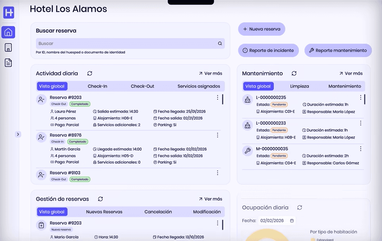Click Gestión de reservas list scrollbar

point(223,225)
